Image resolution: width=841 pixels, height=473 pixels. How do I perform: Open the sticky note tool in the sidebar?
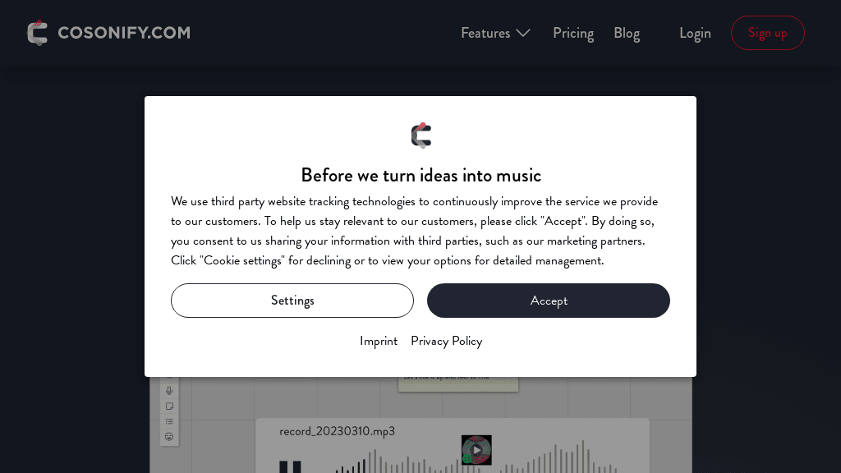(169, 406)
